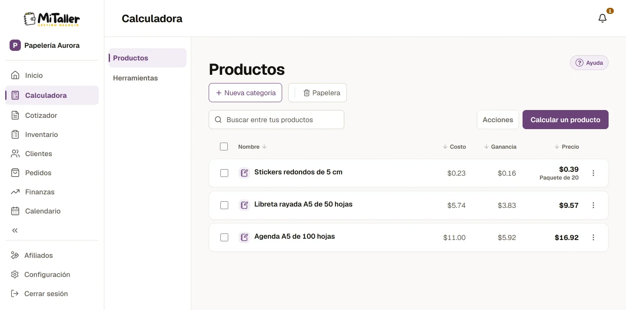Sort the table by Costo
Screen dimensions: 626x310
(x=454, y=147)
